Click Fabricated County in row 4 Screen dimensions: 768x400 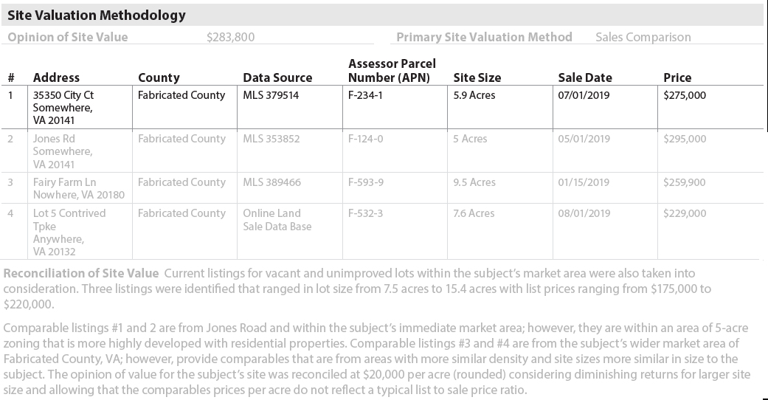[181, 213]
